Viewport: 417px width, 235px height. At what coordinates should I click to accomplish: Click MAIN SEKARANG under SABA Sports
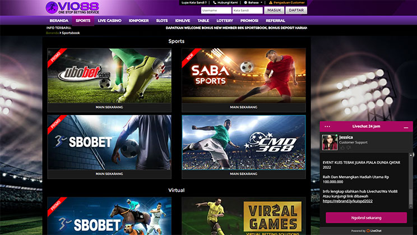point(244,107)
